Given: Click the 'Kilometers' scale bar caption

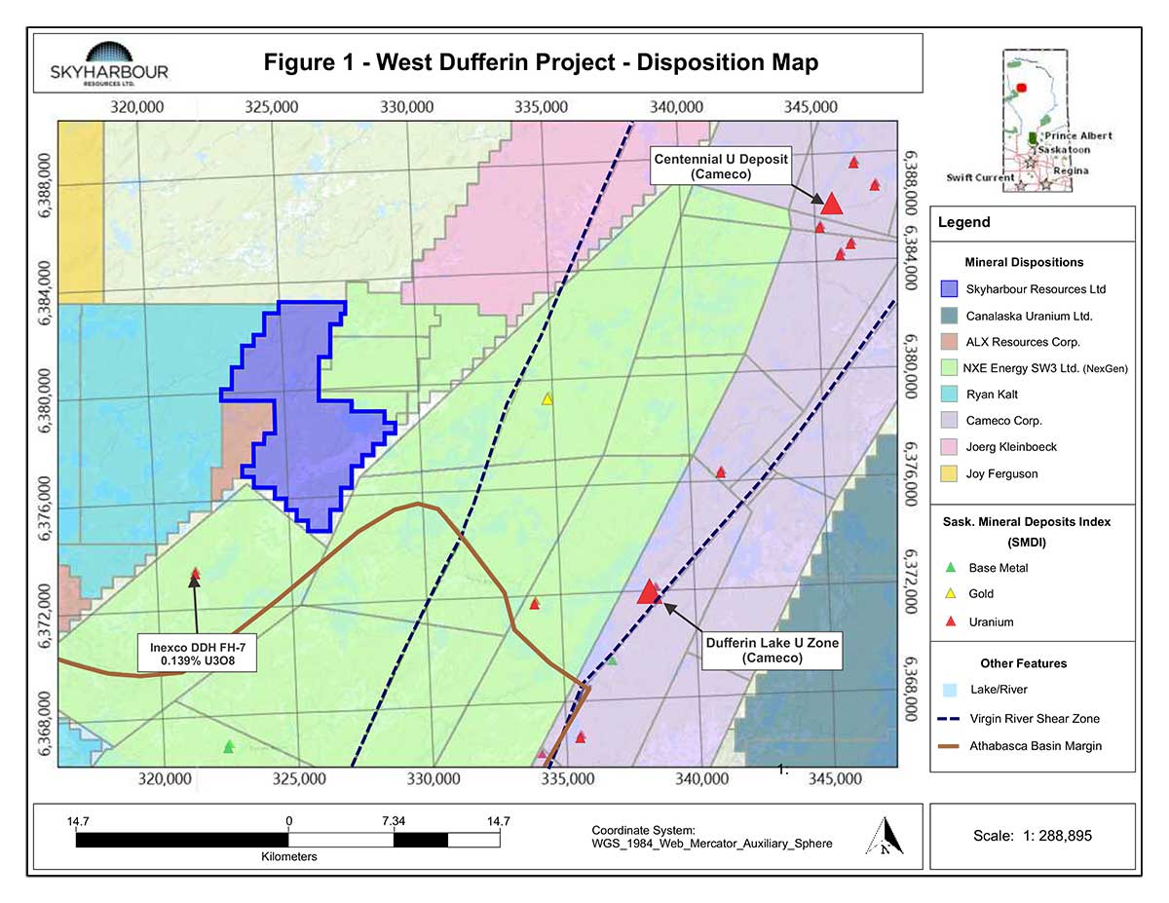Looking at the screenshot, I should pos(288,857).
